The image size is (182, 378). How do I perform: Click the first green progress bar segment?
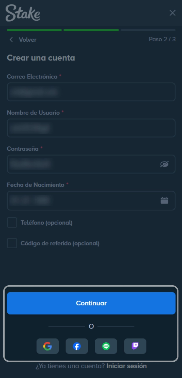click(x=34, y=30)
